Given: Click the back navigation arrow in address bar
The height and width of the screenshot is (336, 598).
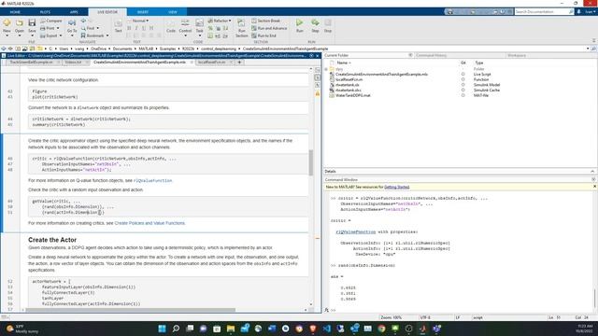Looking at the screenshot, I should click(4, 49).
